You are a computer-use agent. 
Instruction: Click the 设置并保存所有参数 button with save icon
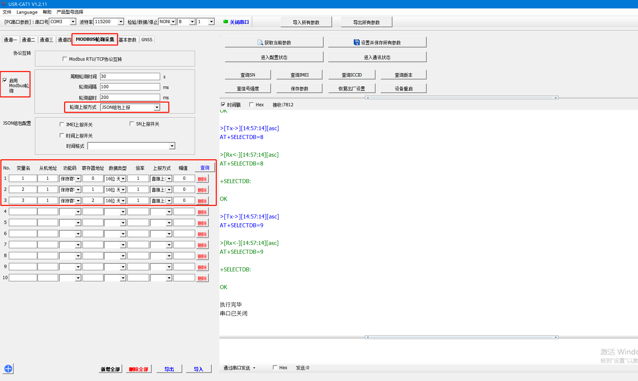coord(377,43)
